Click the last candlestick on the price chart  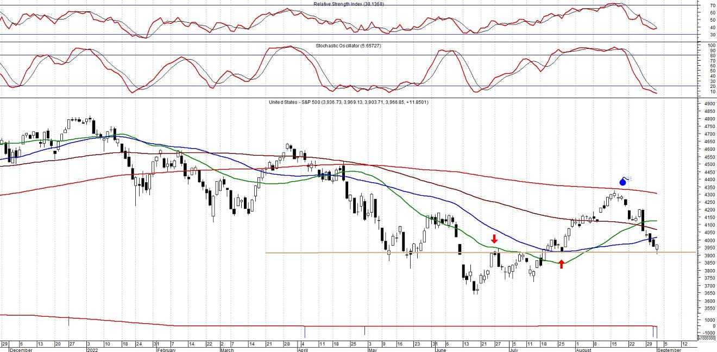(657, 248)
